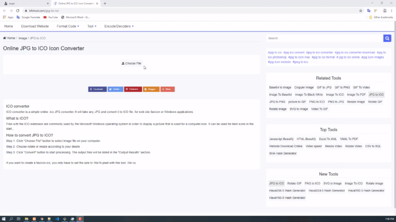Screen dimensions: 396x222
Task: Share the page on Facebook
Action: [98, 89]
